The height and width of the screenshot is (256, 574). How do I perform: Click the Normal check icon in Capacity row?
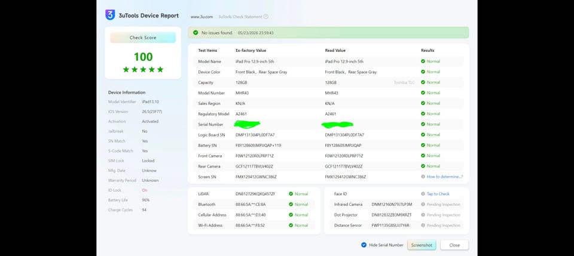coord(423,82)
